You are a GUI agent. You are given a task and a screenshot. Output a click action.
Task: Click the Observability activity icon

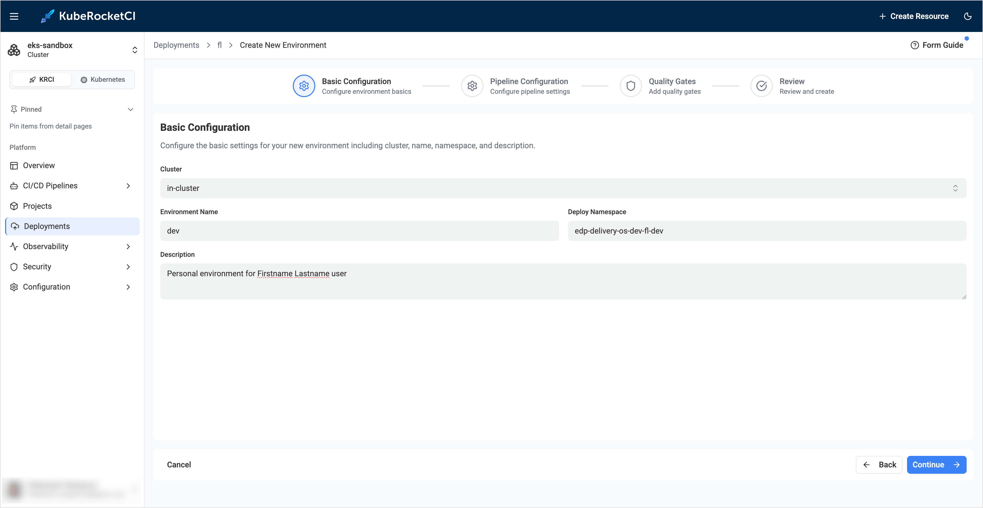14,246
